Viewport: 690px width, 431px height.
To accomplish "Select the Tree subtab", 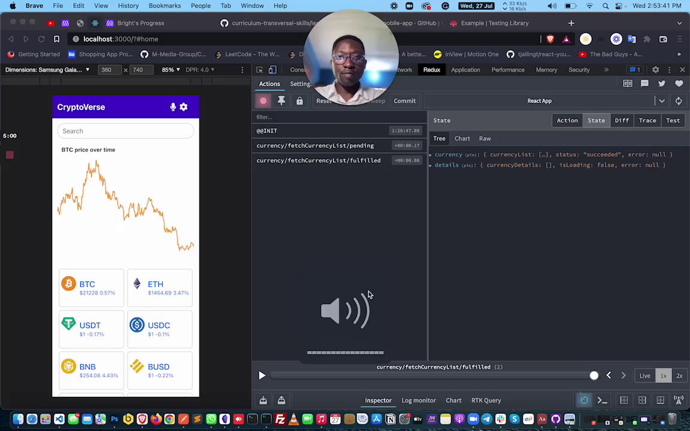I will tap(439, 138).
